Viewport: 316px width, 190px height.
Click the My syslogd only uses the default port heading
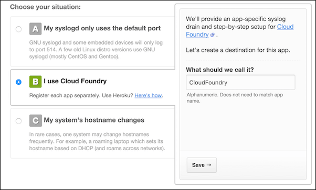102,28
